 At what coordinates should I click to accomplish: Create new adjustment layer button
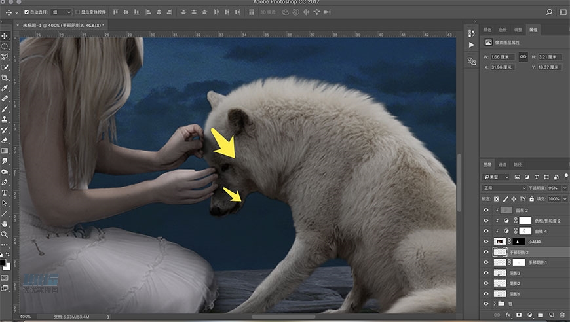click(x=529, y=315)
